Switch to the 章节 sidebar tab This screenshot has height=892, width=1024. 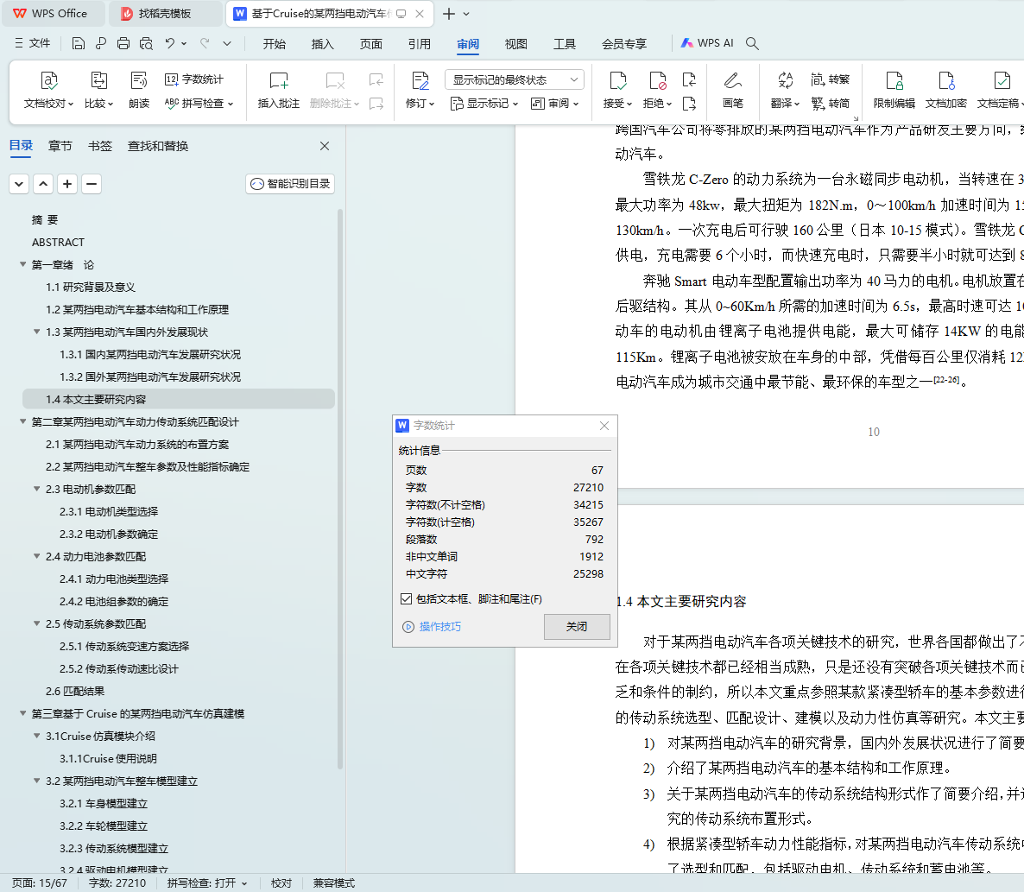[x=60, y=146]
